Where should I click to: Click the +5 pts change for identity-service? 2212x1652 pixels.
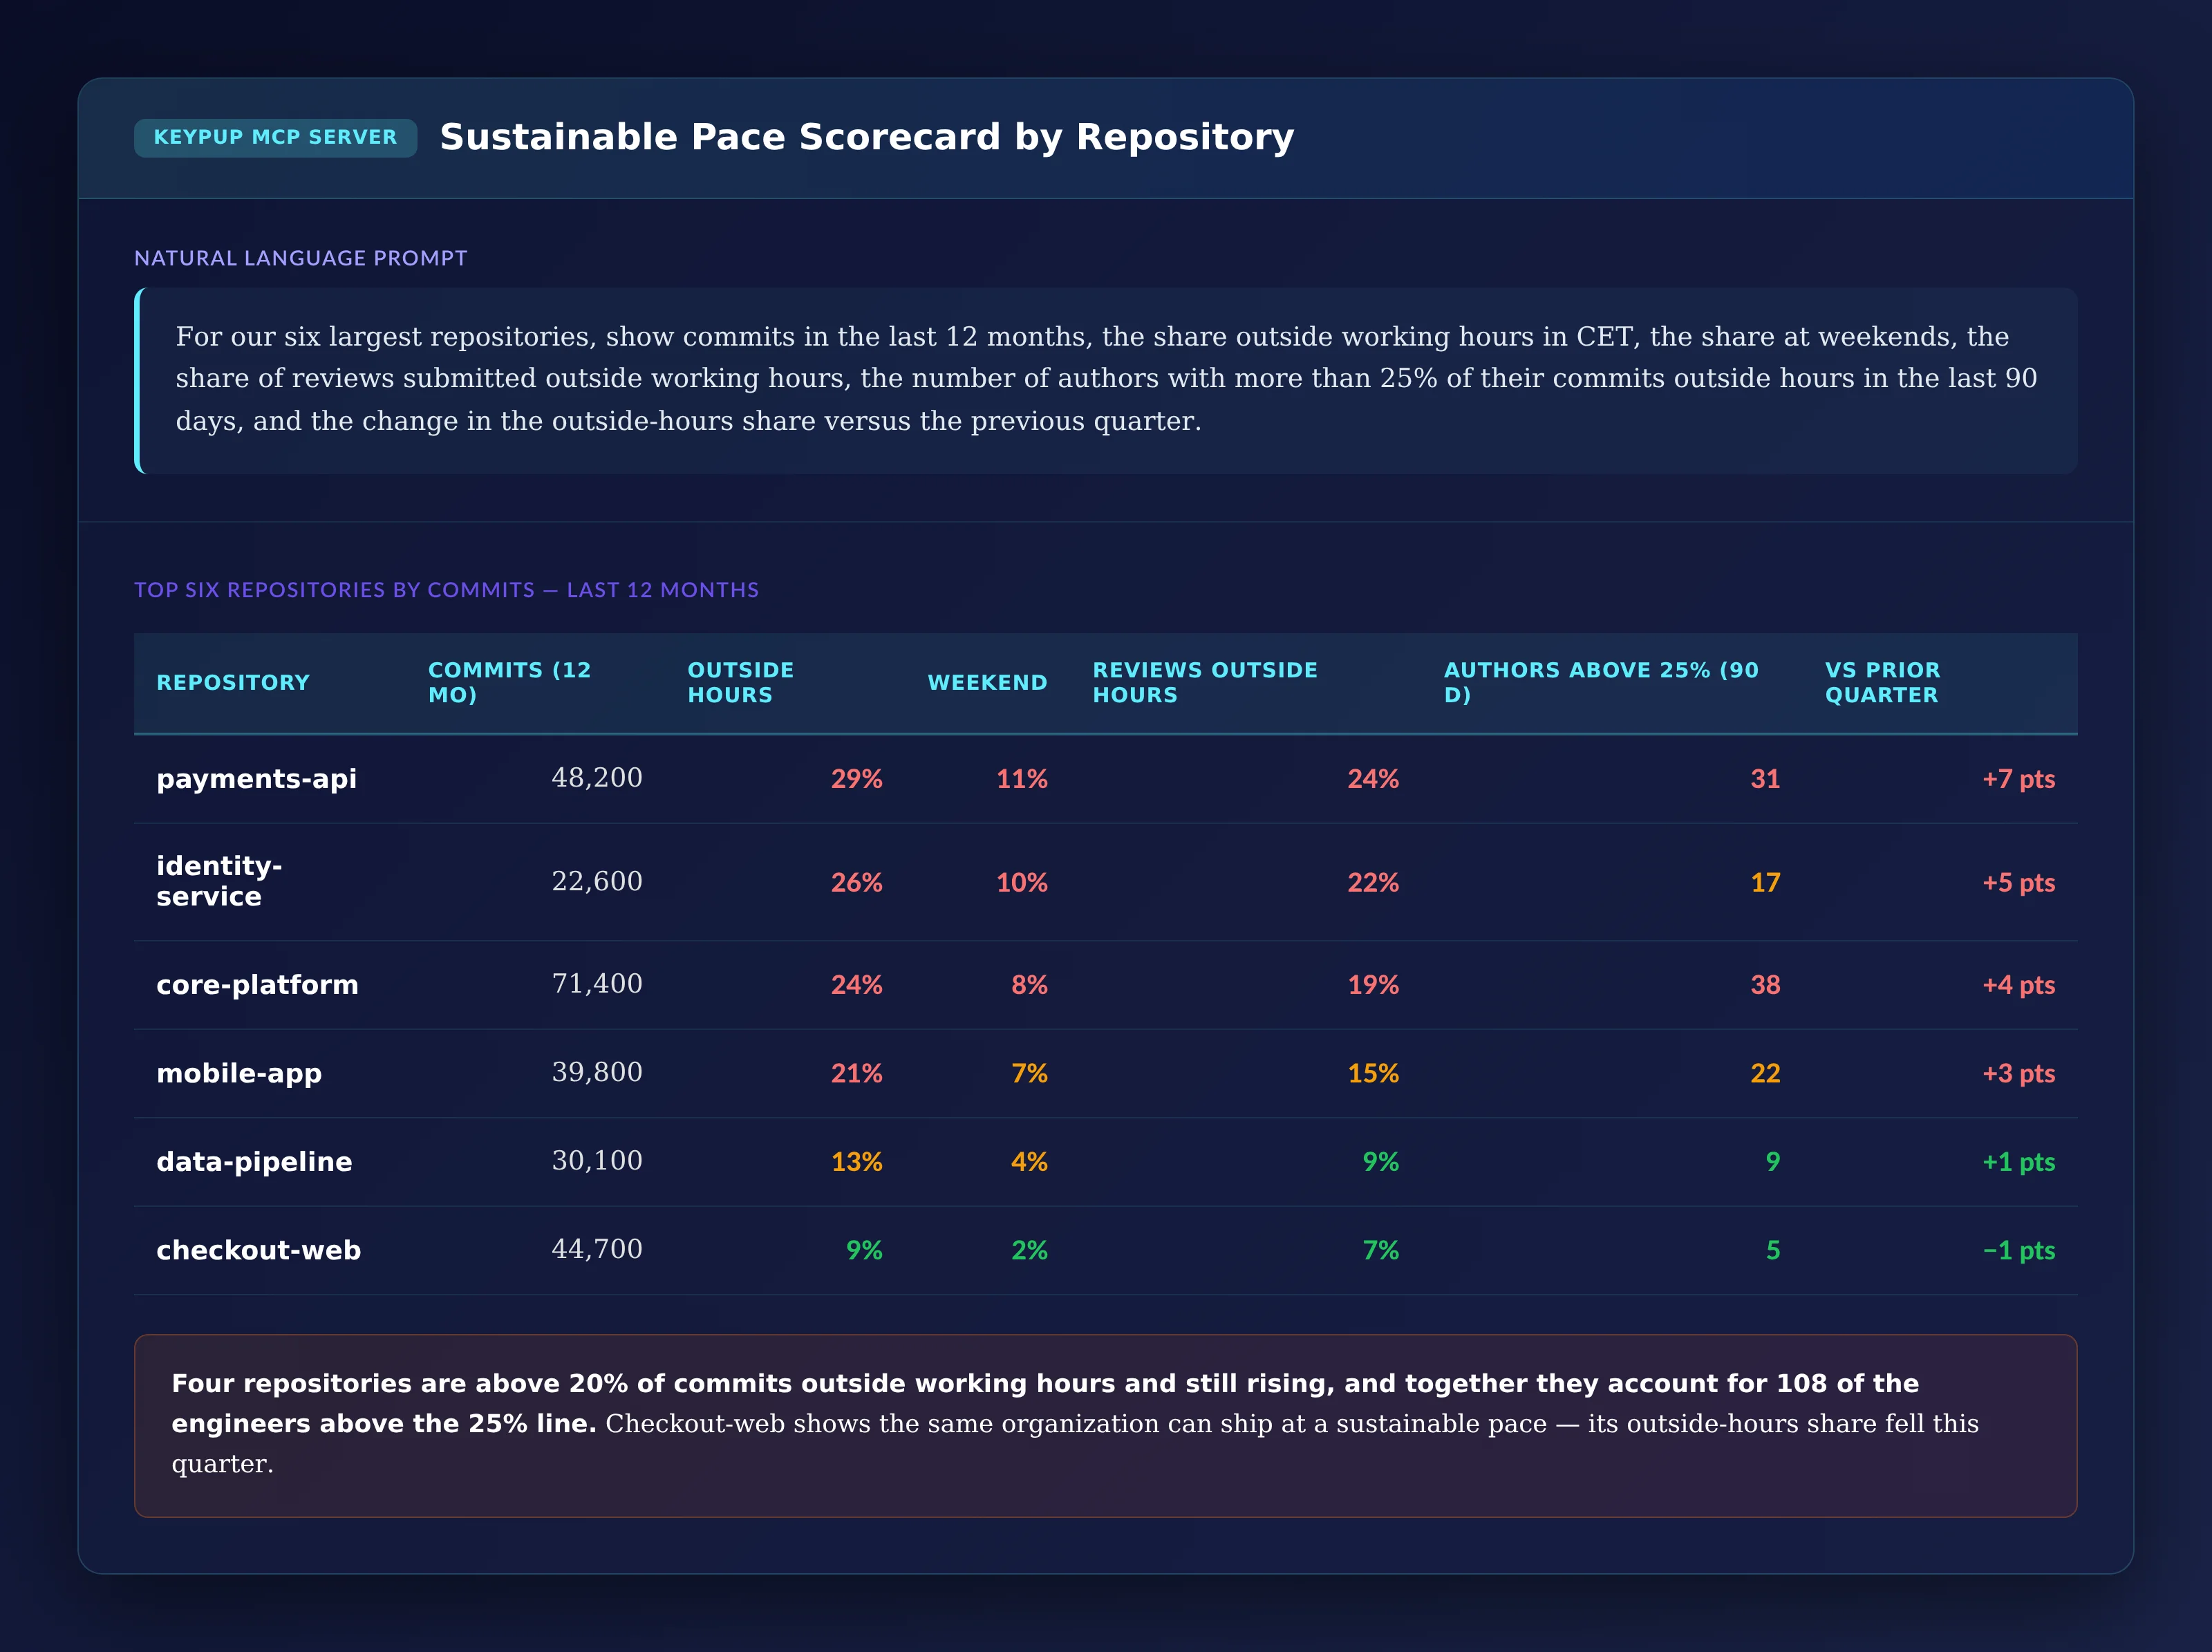[2018, 882]
